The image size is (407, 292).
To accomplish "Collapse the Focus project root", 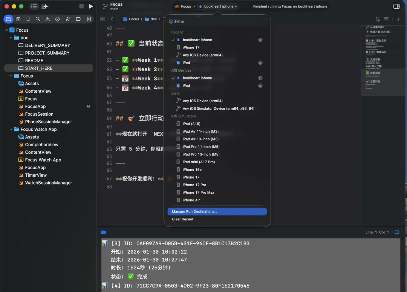I will tap(6, 30).
